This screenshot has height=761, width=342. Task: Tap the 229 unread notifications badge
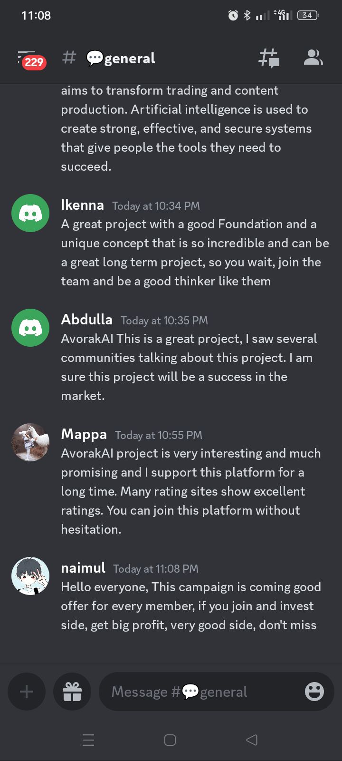pyautogui.click(x=34, y=62)
